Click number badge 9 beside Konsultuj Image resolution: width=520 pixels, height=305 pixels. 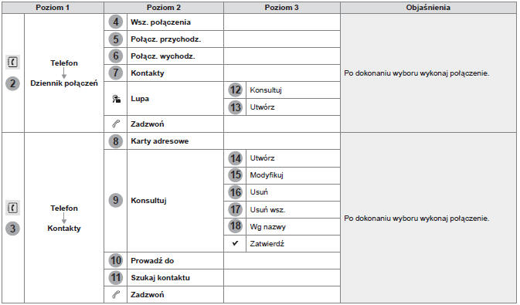115,200
